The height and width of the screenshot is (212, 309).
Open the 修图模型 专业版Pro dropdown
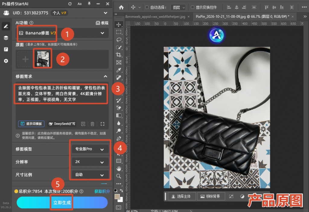point(90,149)
